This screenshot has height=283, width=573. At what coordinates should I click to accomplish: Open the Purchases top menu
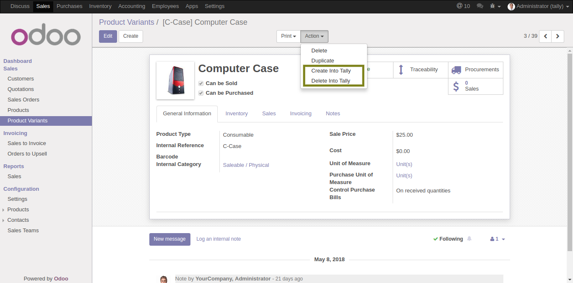coord(70,6)
